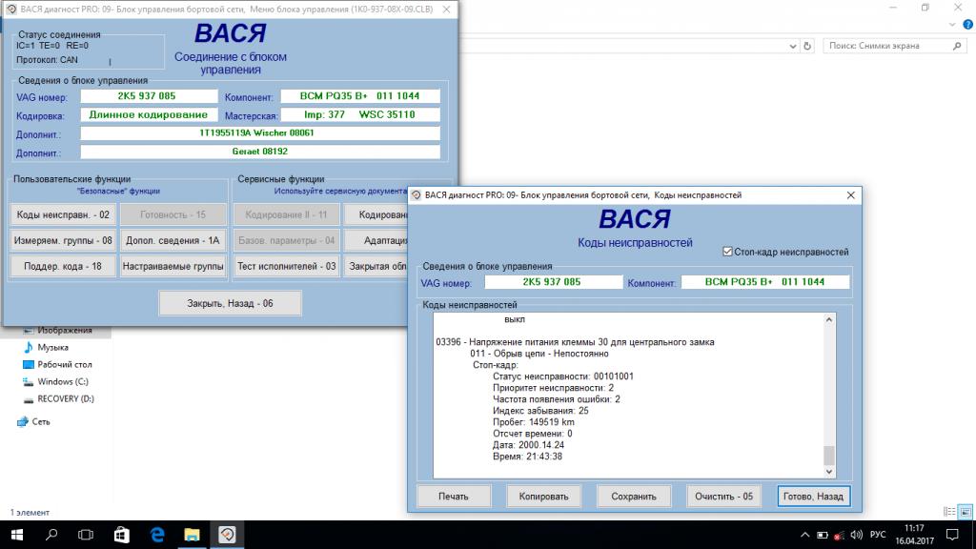Select Сеть in Explorer navigation tree
976x549 pixels.
(41, 421)
